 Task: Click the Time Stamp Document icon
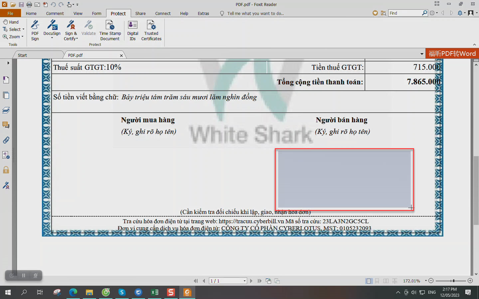[110, 30]
